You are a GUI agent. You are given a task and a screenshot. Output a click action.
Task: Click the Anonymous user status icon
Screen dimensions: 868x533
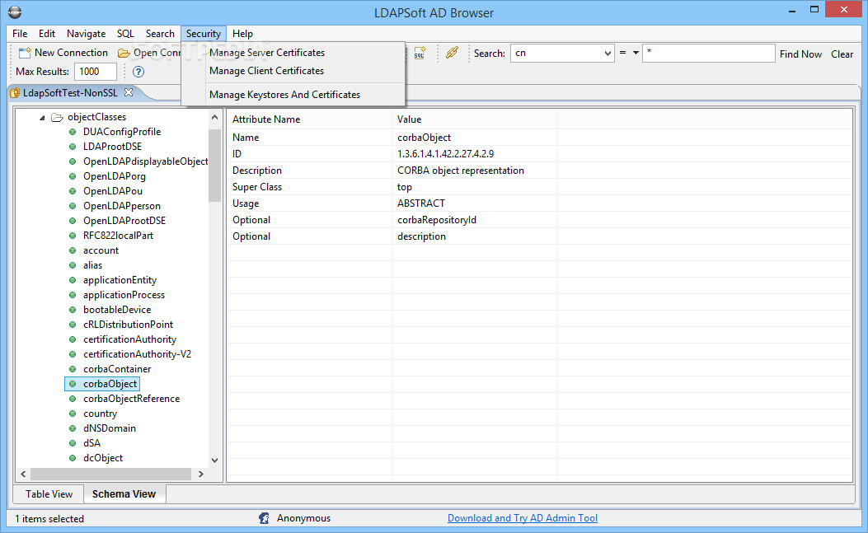point(264,518)
